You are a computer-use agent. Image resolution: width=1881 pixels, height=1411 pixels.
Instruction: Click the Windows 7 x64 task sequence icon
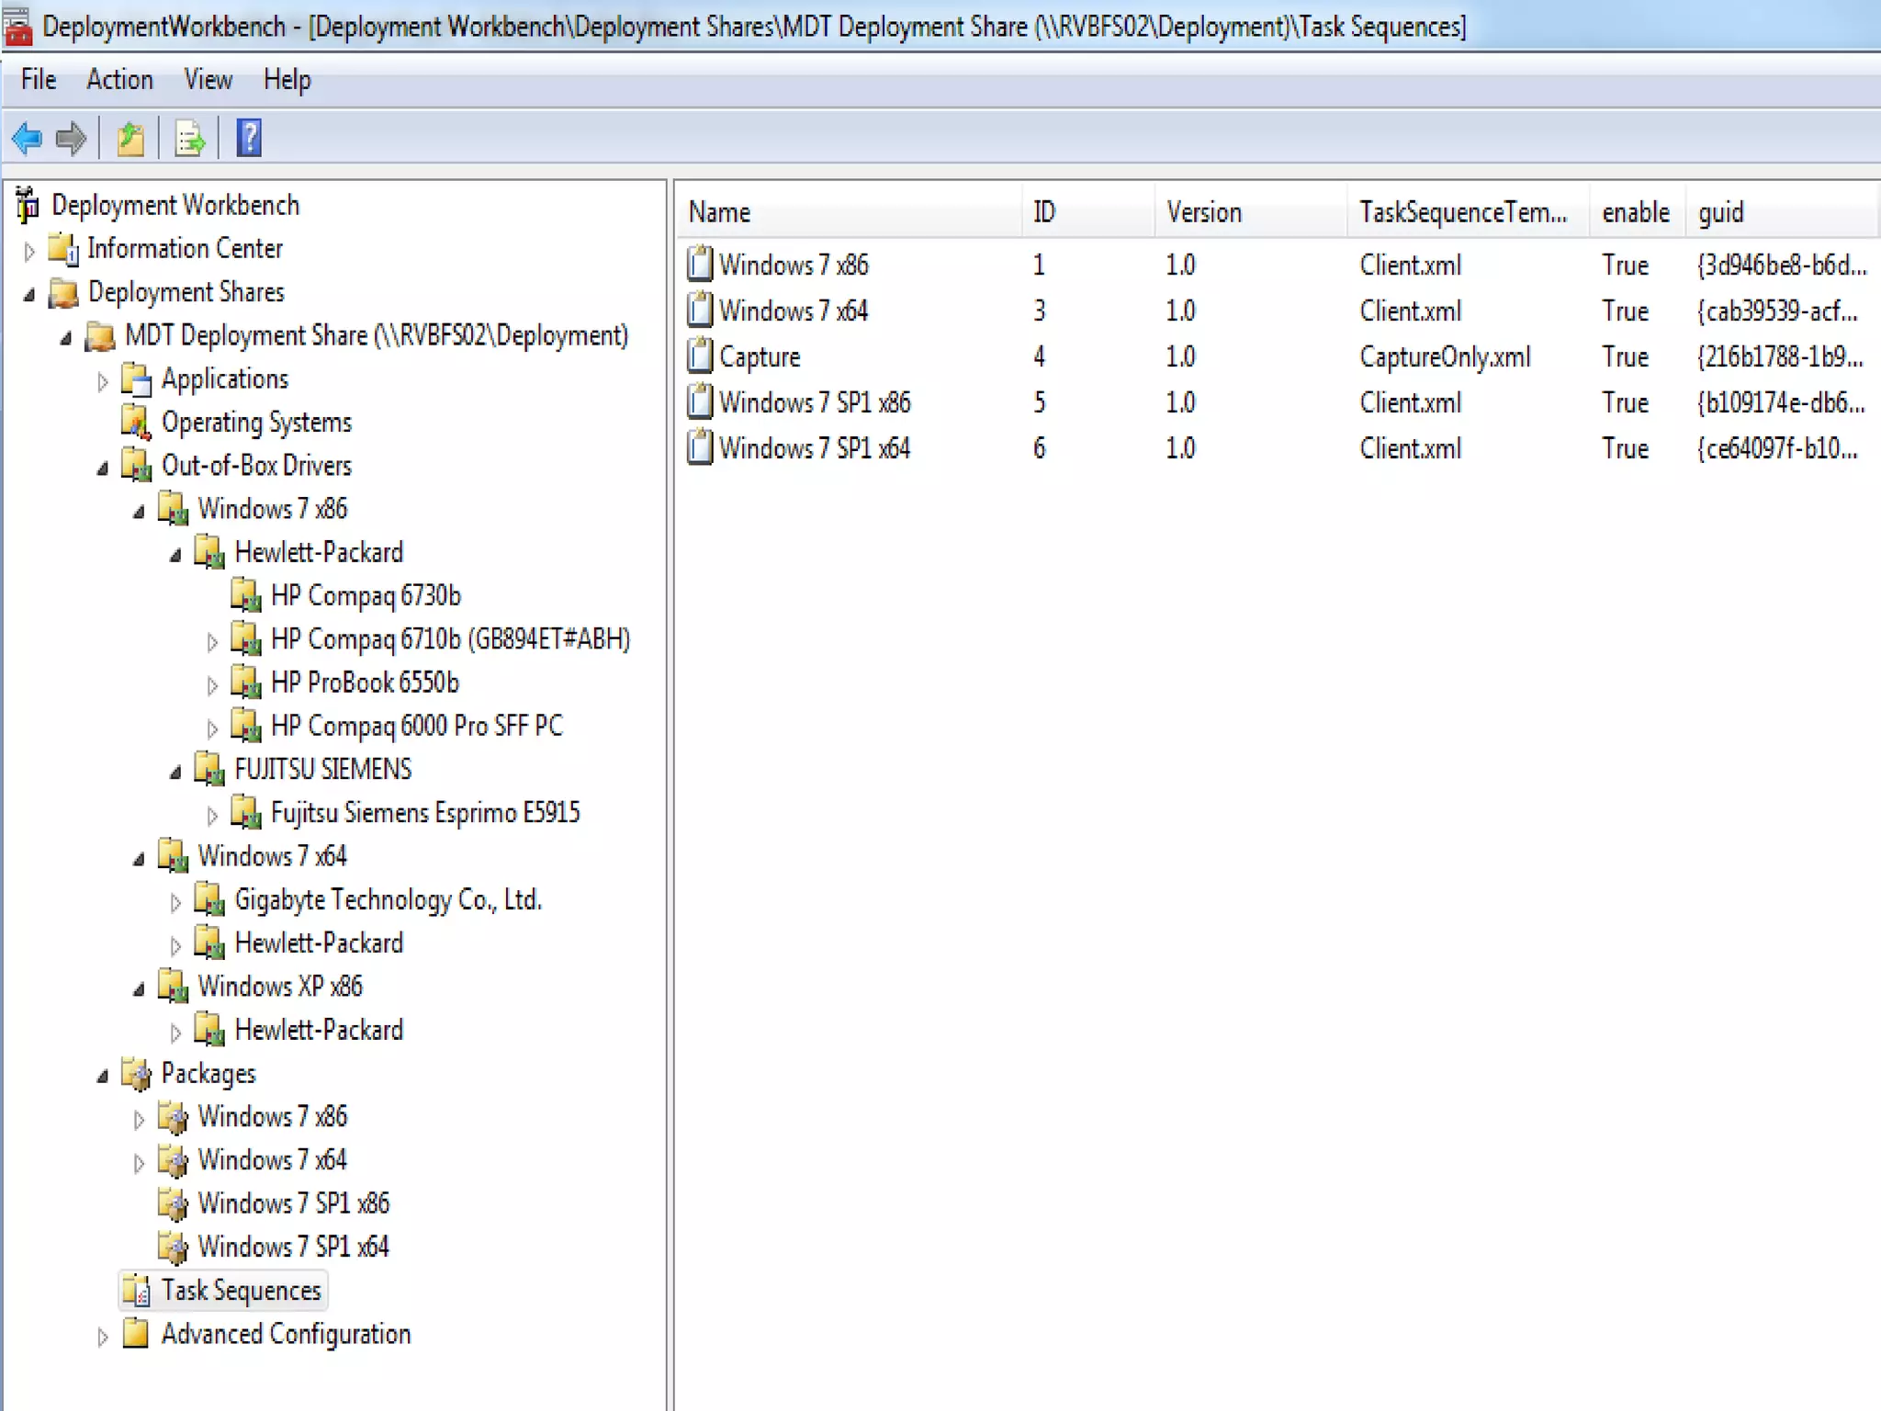pyautogui.click(x=700, y=310)
